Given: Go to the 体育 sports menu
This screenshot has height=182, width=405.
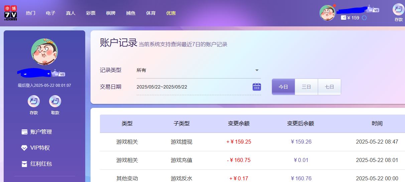Looking at the screenshot, I should [x=151, y=13].
